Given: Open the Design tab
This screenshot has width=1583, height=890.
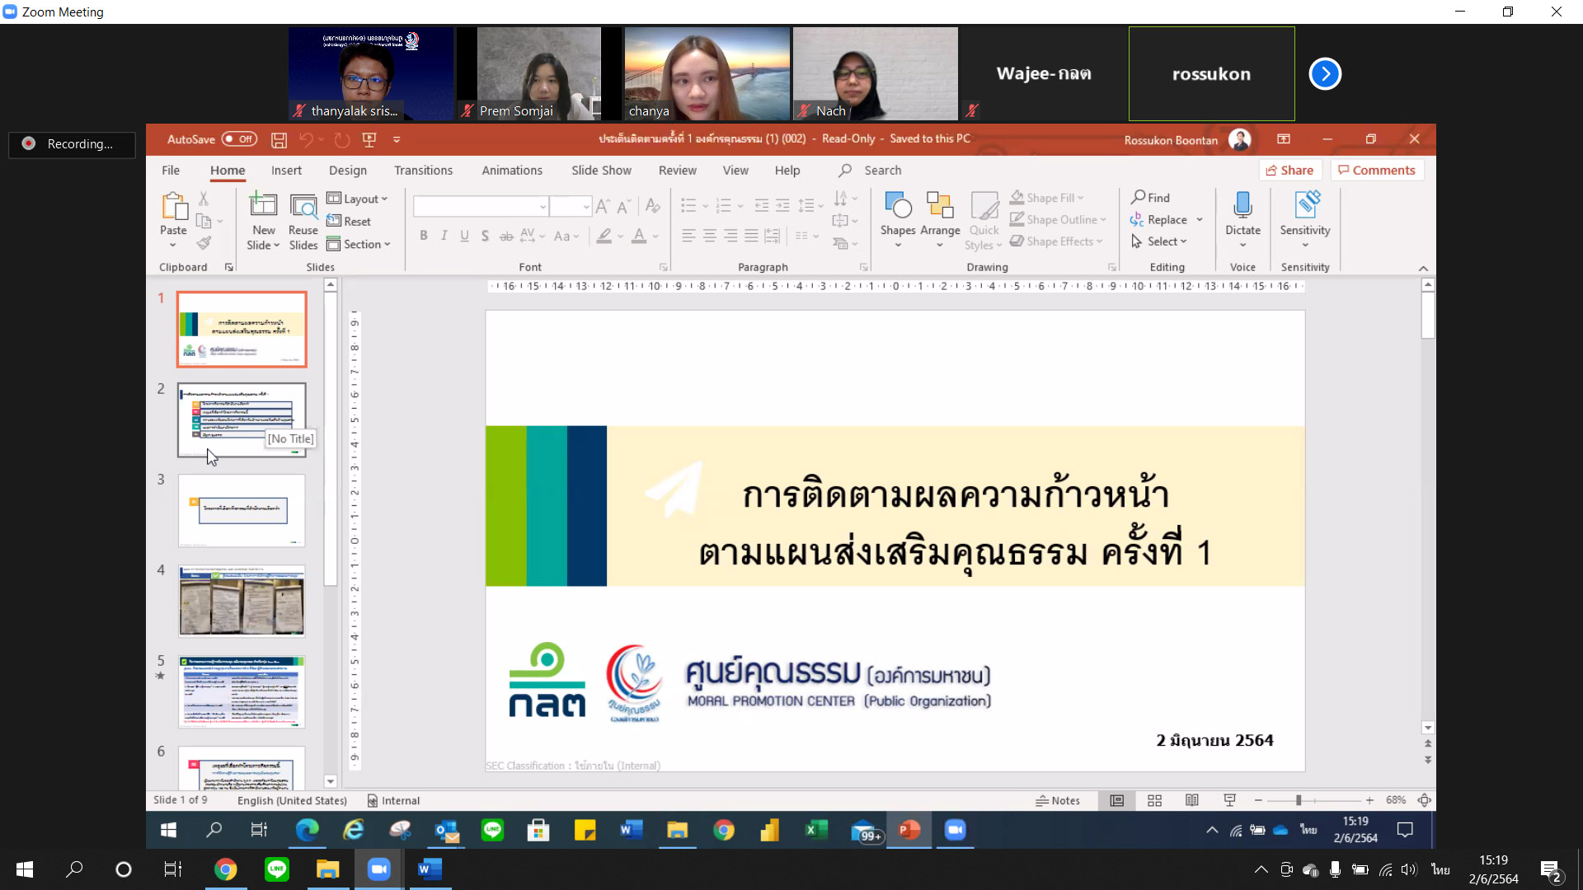Looking at the screenshot, I should click(x=348, y=170).
